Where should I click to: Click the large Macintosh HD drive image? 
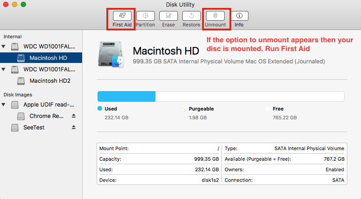[111, 54]
